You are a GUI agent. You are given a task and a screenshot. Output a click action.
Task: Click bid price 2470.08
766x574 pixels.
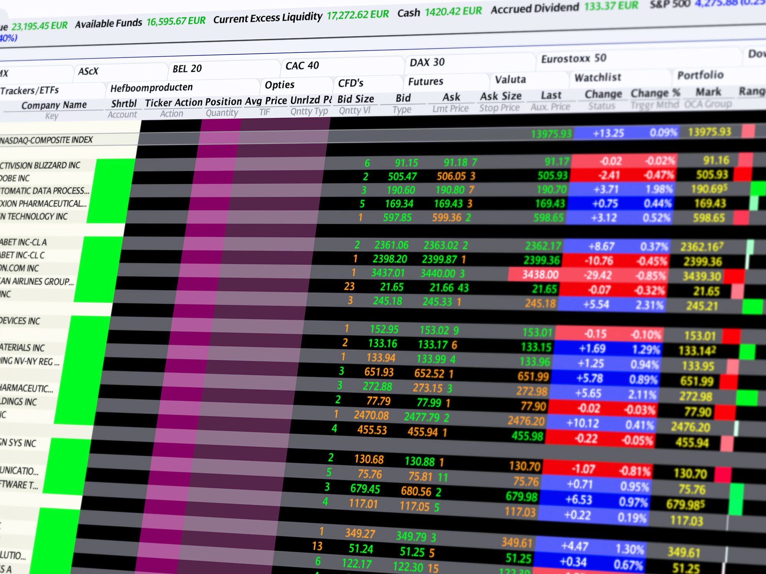(x=371, y=415)
